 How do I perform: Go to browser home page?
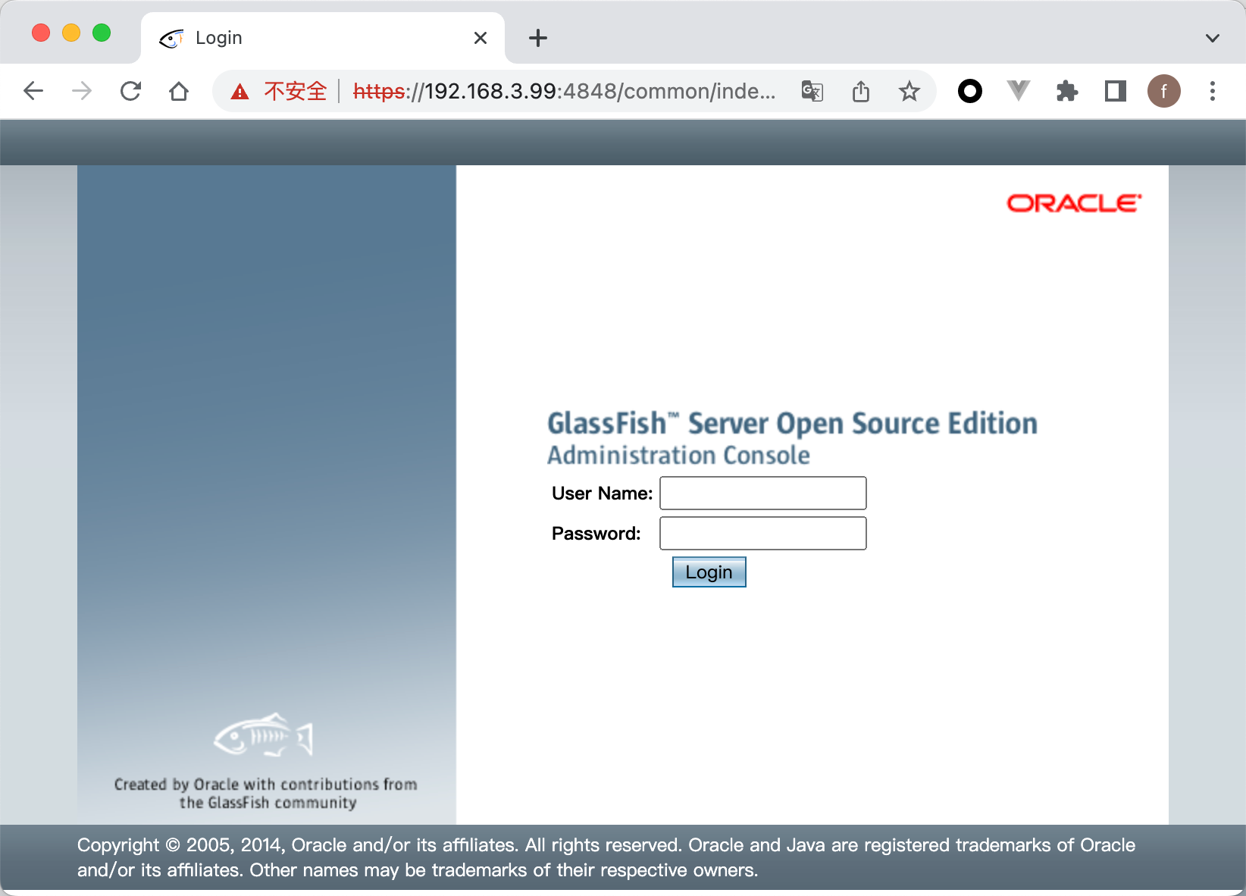click(x=179, y=92)
